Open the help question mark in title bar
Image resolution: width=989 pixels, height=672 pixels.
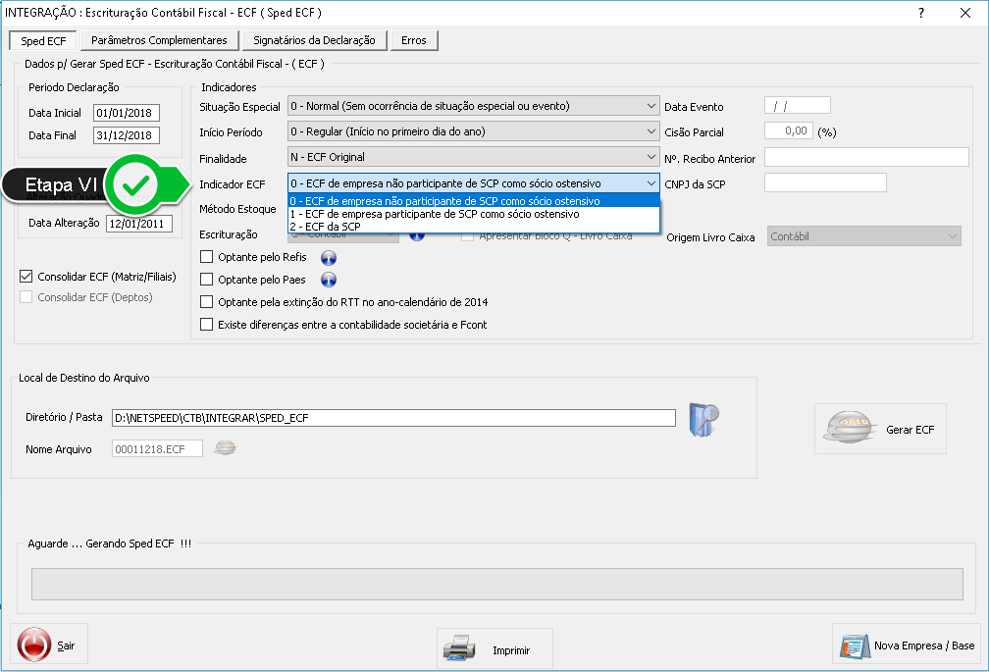coord(920,13)
